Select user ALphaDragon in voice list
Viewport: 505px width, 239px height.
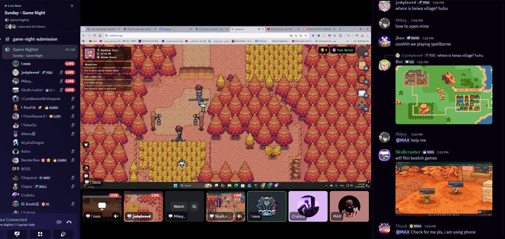44,143
